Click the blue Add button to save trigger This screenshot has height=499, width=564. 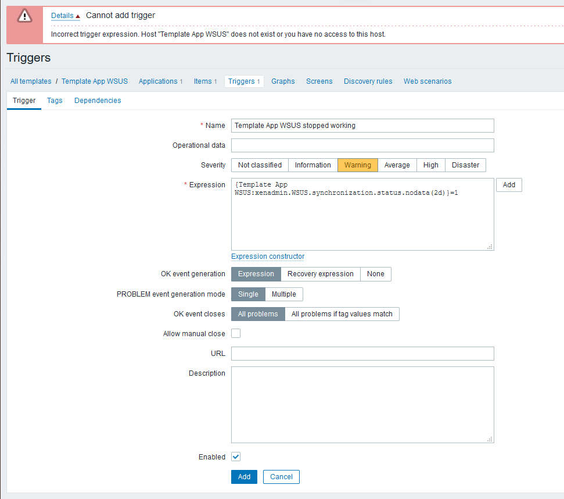click(x=244, y=477)
